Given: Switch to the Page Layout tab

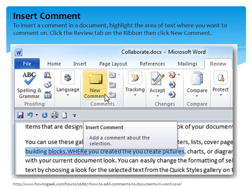Looking at the screenshot, I should (113, 64).
